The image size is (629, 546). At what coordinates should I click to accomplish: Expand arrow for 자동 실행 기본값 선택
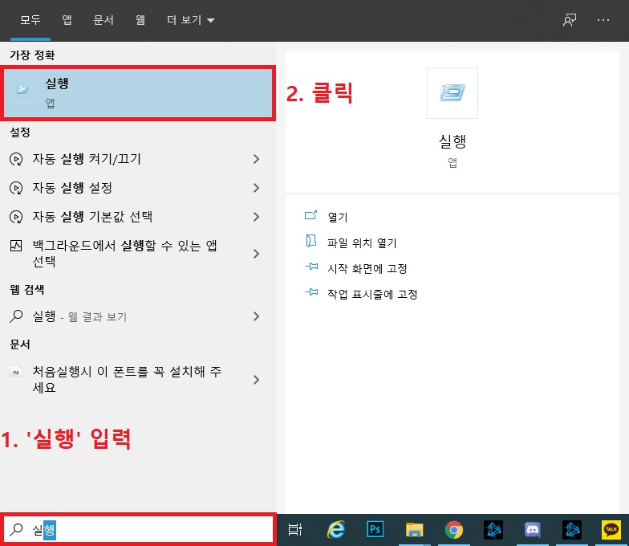coord(257,217)
